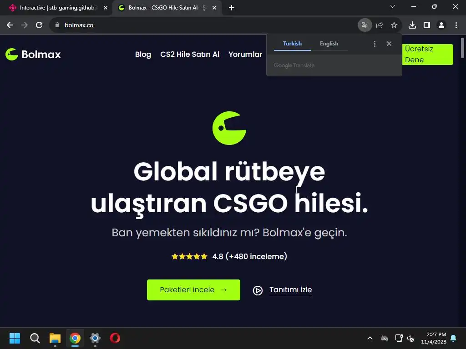The width and height of the screenshot is (466, 349).
Task: Click the network display tray icon
Action: coord(399,338)
